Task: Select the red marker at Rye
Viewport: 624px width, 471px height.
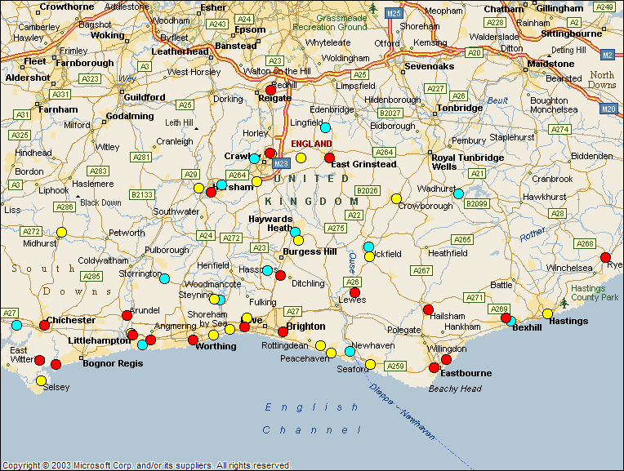Action: tap(606, 258)
